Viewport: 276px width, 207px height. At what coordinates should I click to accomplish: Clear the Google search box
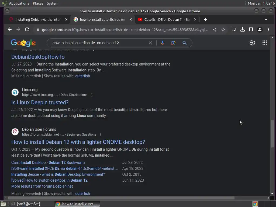150,43
